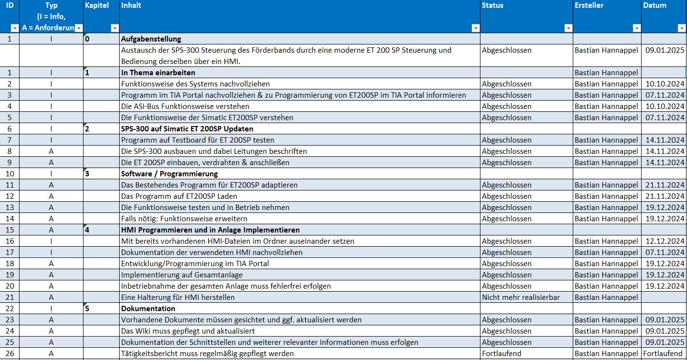This screenshot has height=360, width=687.
Task: Select the date cell 12.12.2024
Action: [665, 241]
